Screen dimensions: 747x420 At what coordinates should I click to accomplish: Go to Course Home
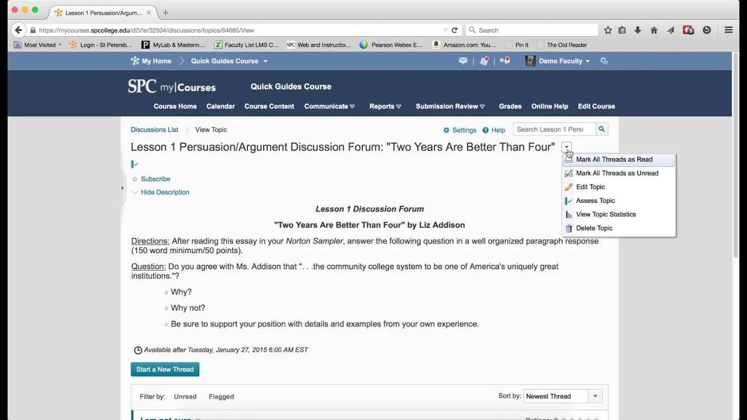[175, 106]
